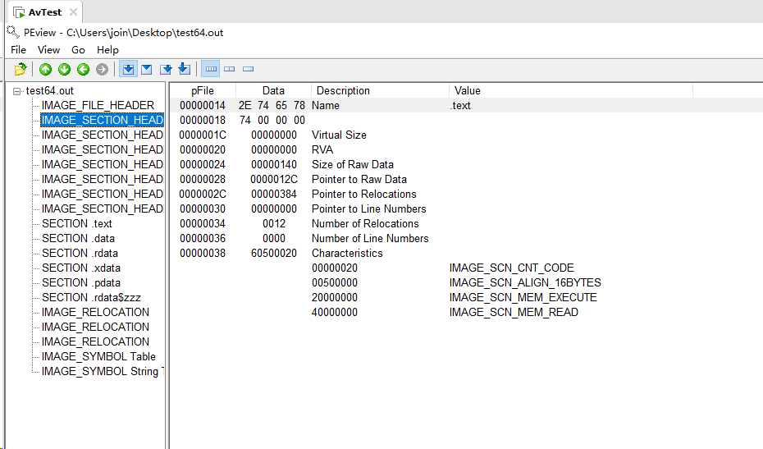Open SECTION .pdata in the tree
The width and height of the screenshot is (763, 449).
click(x=81, y=282)
